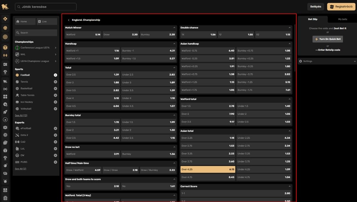Collapse the Handicap market section
357x202 pixels.
pos(174,44)
